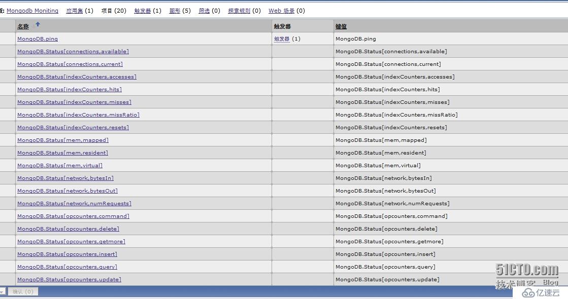Click key value MongoDB.Status[indexCounters,resets]
The width and height of the screenshot is (568, 299).
pyautogui.click(x=391, y=127)
